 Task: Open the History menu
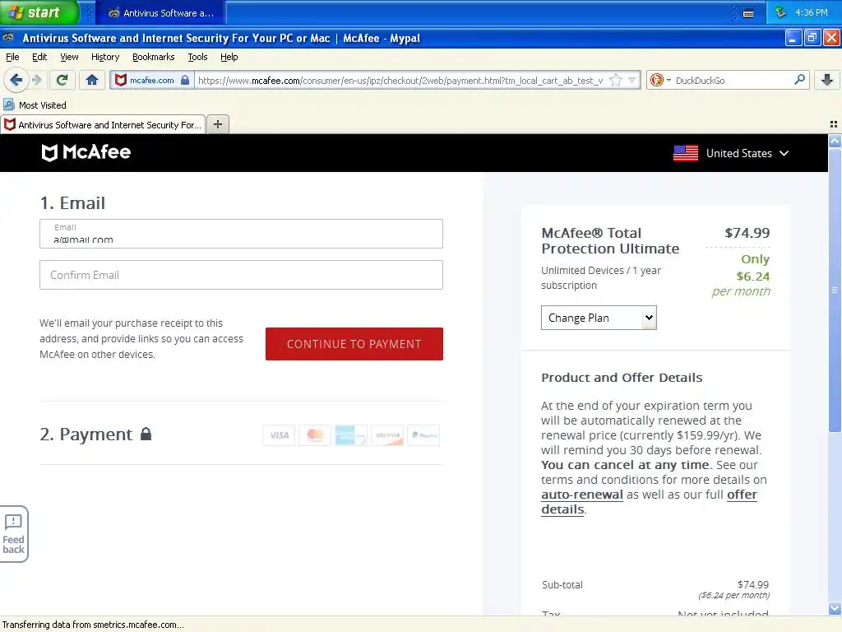[104, 57]
